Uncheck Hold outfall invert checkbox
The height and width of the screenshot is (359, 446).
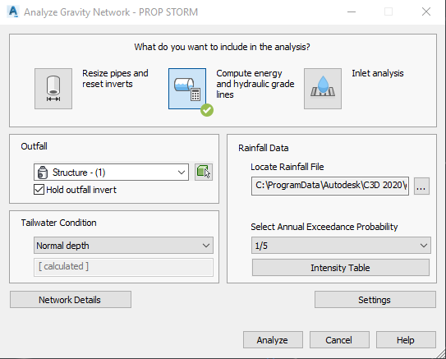(x=39, y=190)
